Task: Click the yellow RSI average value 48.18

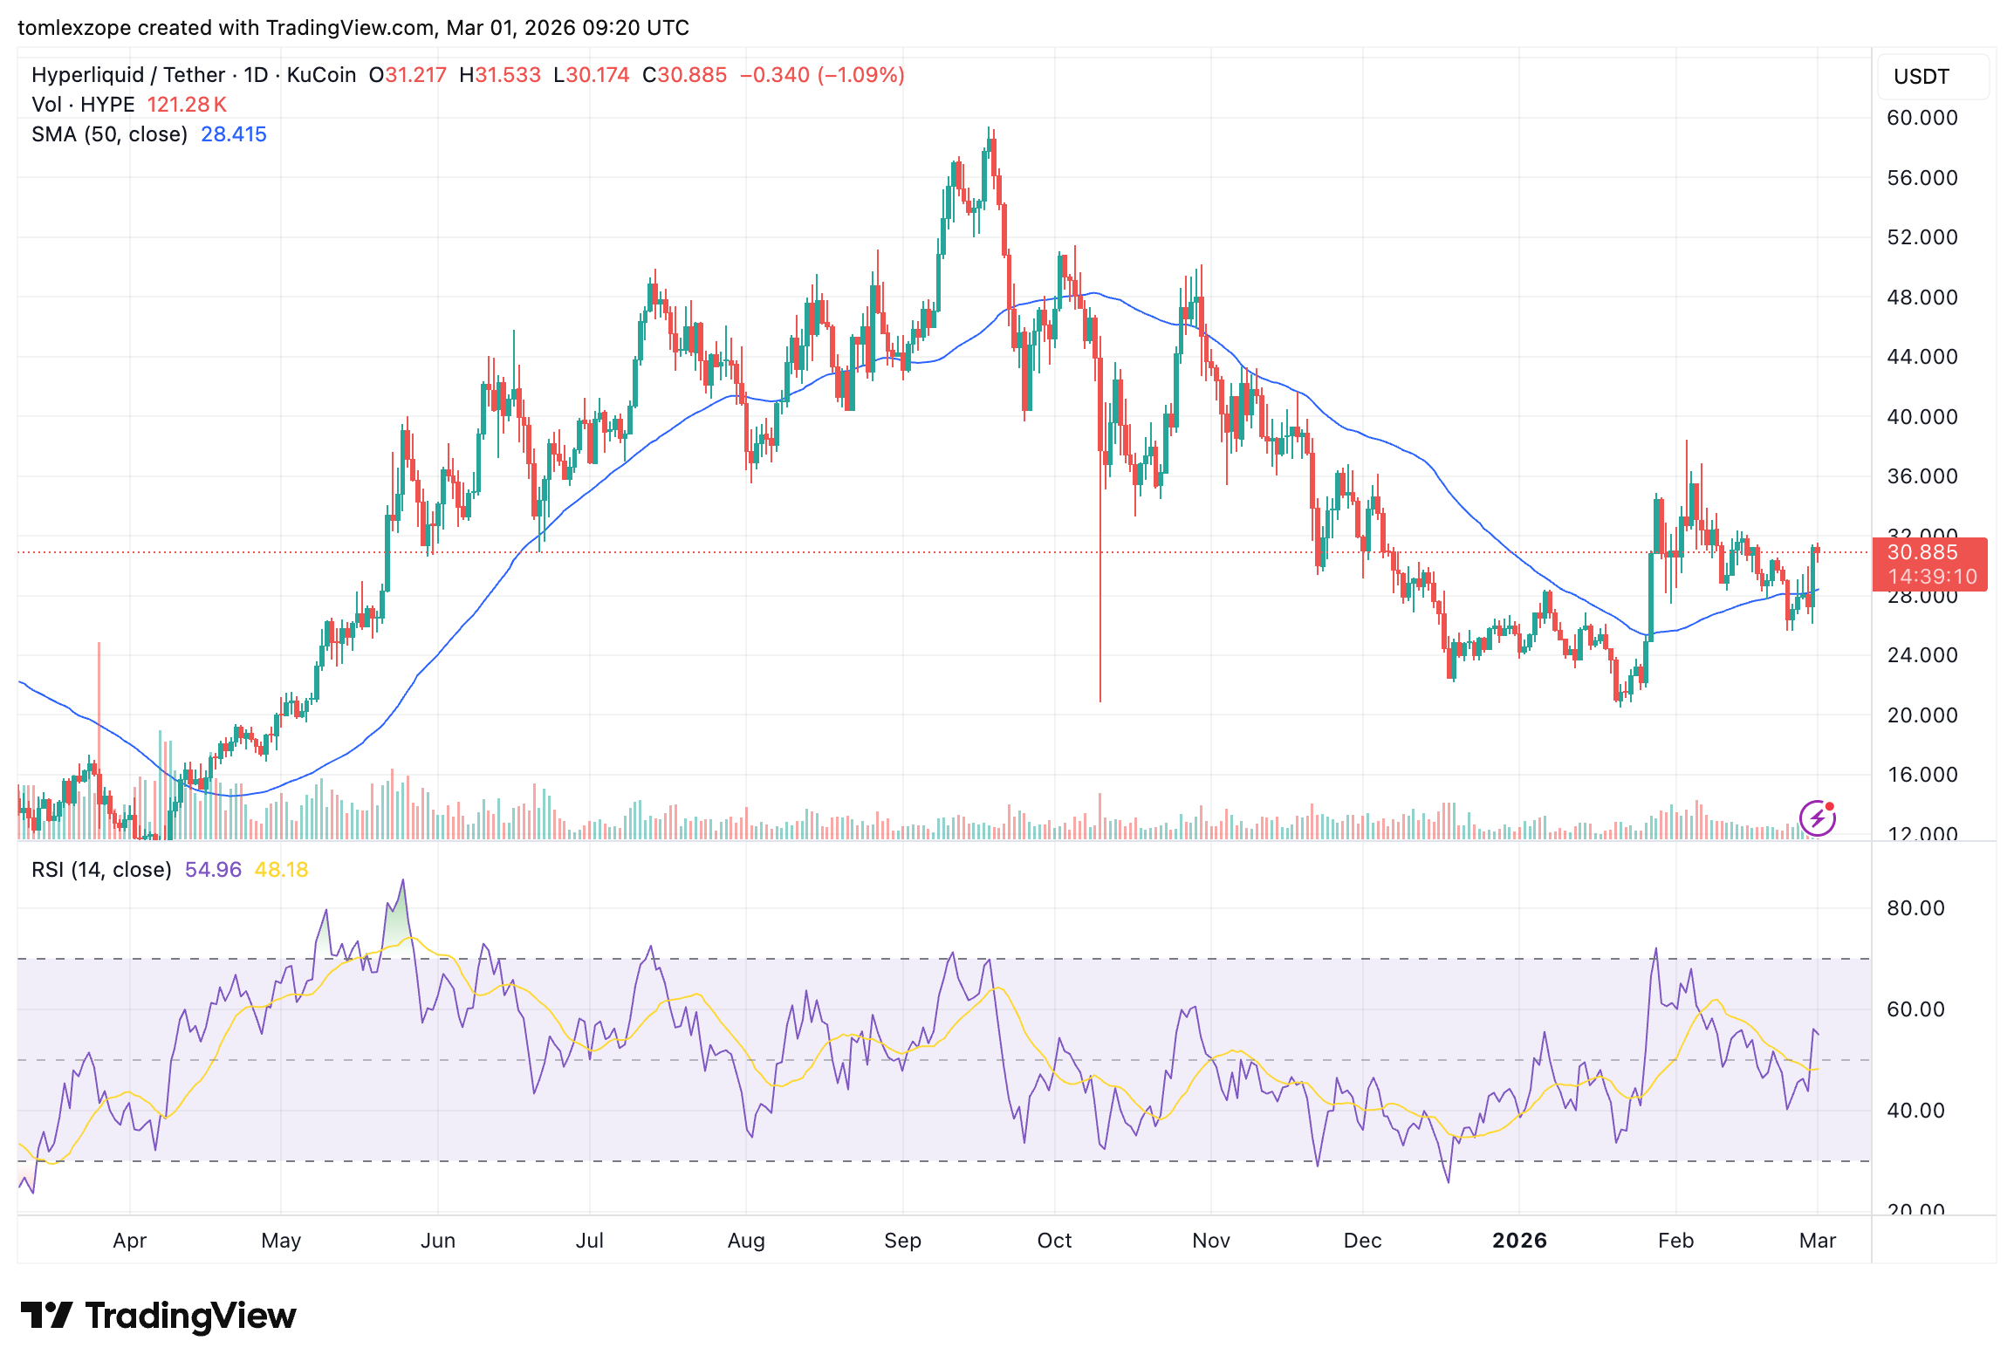Action: coord(281,870)
